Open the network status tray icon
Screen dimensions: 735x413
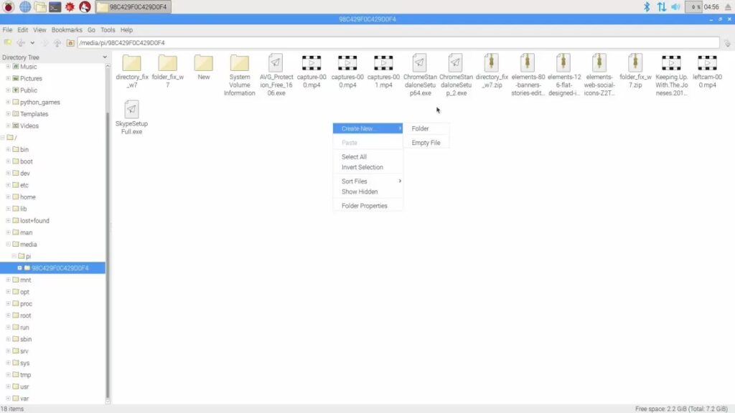(x=661, y=7)
